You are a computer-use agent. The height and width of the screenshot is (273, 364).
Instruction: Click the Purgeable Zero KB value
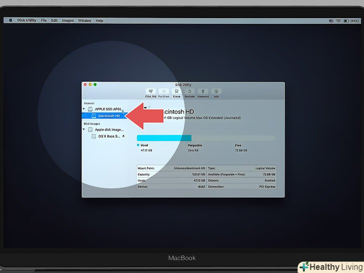[193, 150]
